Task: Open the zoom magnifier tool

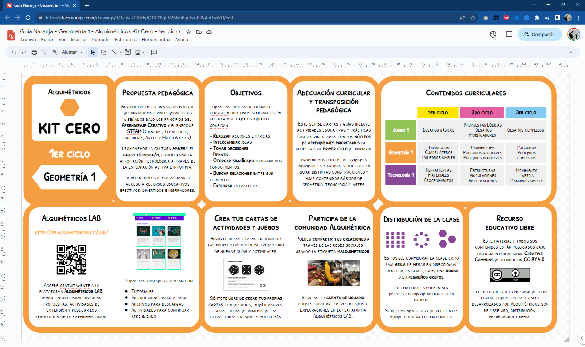Action: tap(55, 52)
